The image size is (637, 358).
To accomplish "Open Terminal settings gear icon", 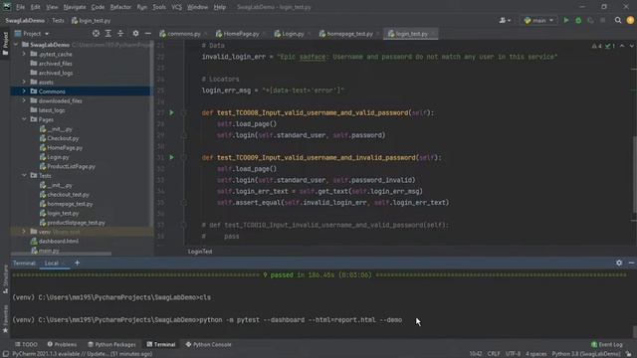I will [x=619, y=263].
